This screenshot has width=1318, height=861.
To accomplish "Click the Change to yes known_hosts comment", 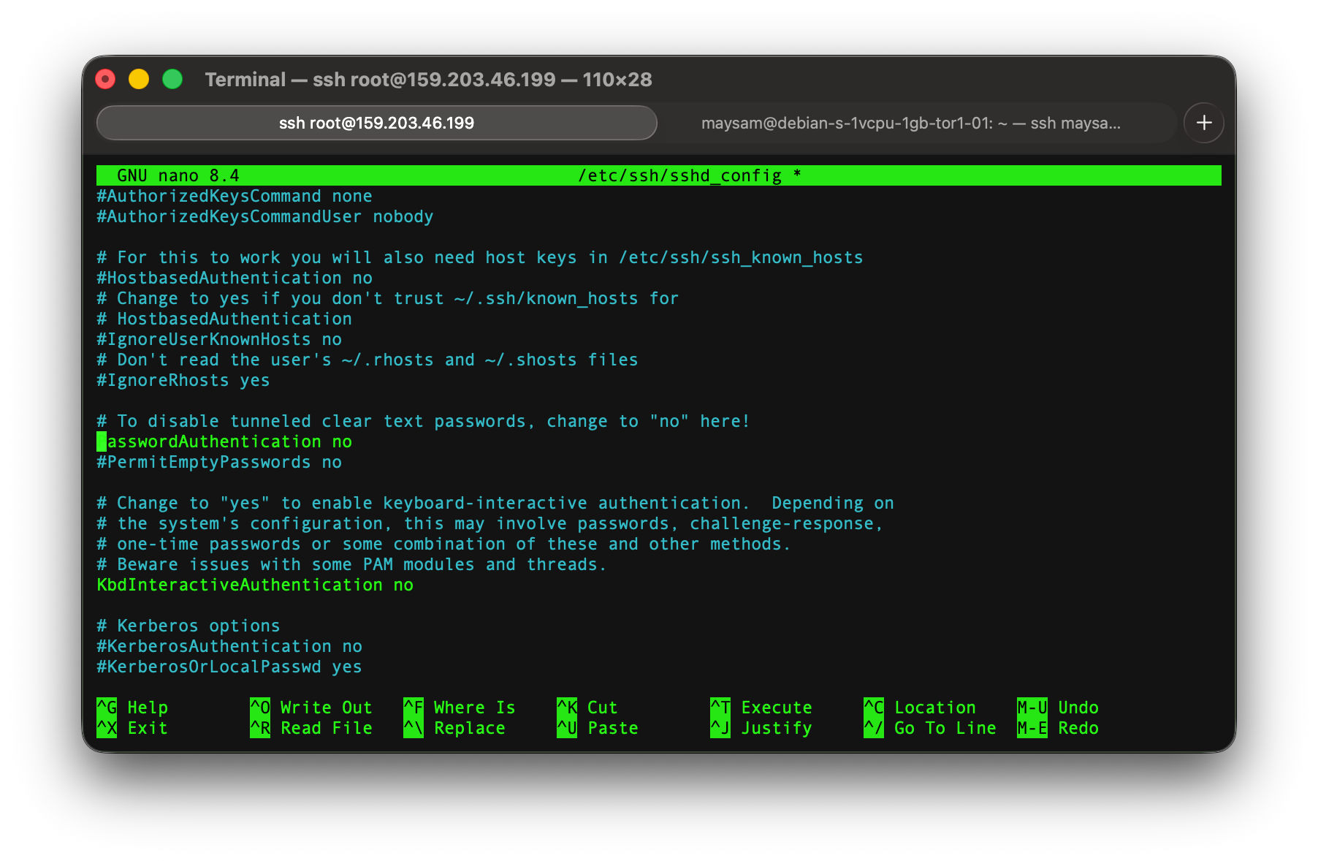I will pos(388,298).
